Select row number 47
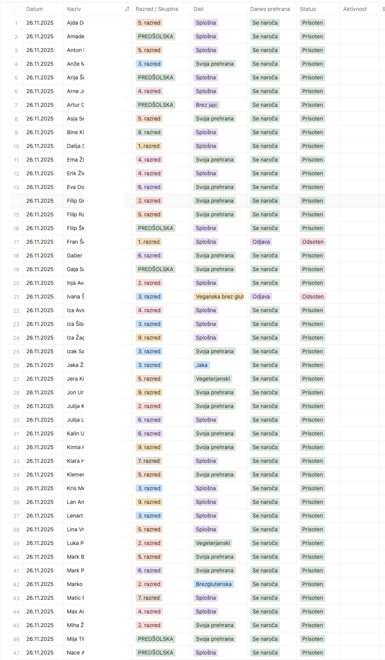This screenshot has width=385, height=660. [16, 653]
